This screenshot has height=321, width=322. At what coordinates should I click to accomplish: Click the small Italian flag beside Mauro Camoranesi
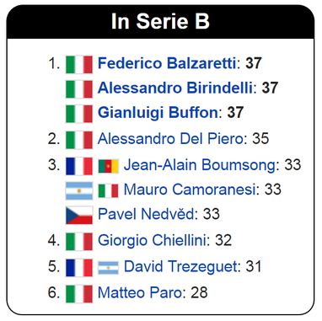coord(108,190)
